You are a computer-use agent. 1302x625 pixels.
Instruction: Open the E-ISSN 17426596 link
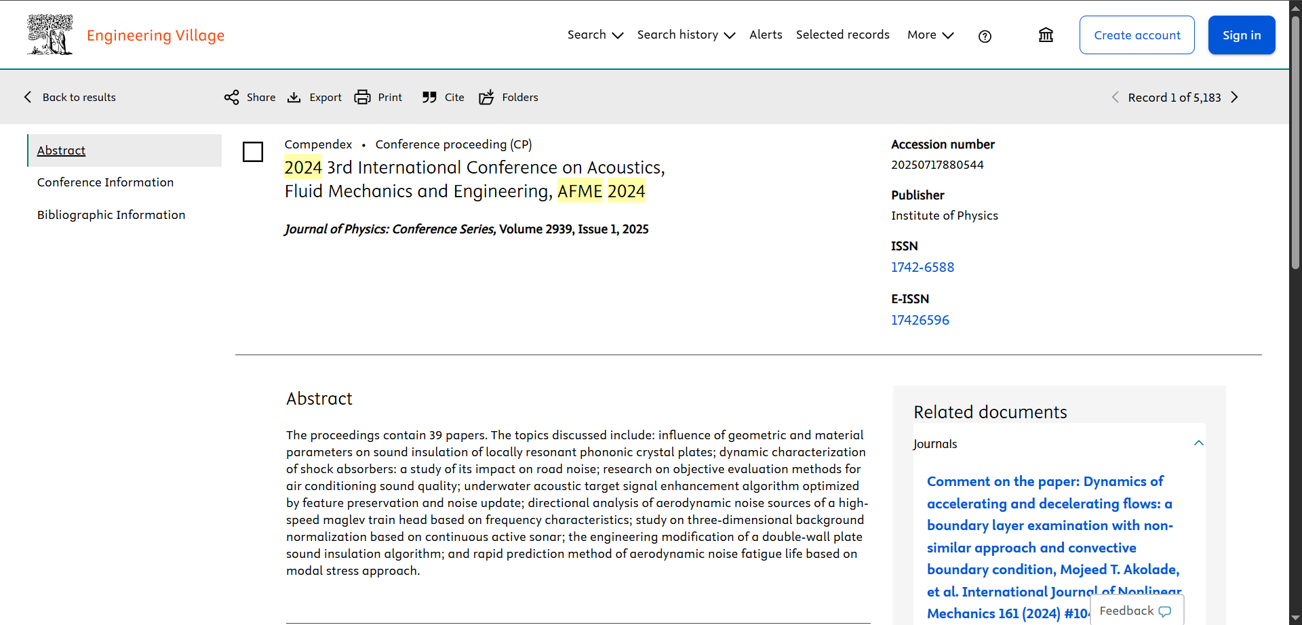click(x=920, y=320)
